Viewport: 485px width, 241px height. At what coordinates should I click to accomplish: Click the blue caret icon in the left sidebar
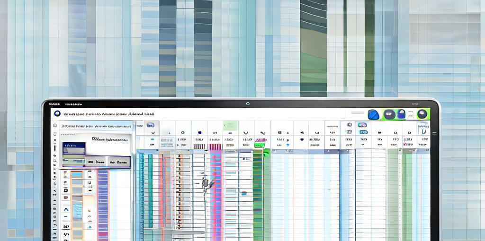(x=66, y=209)
